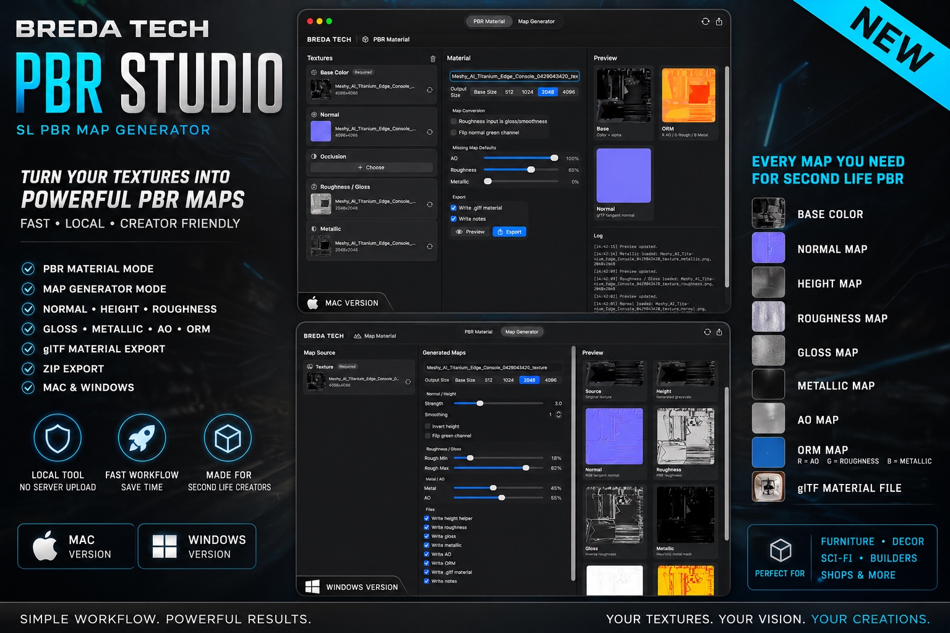This screenshot has height=633, width=950.
Task: Switch to the Map Generator tab
Action: [x=537, y=21]
